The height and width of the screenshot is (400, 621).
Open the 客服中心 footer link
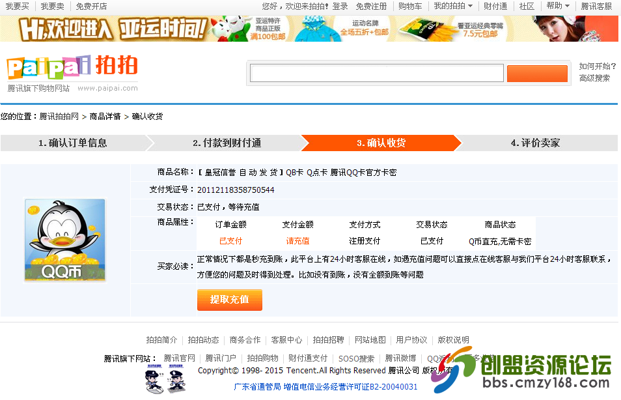pos(286,340)
